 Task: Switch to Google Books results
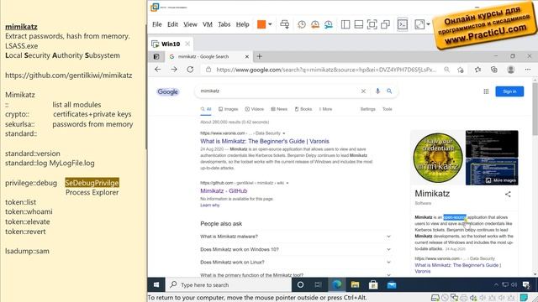coord(303,109)
